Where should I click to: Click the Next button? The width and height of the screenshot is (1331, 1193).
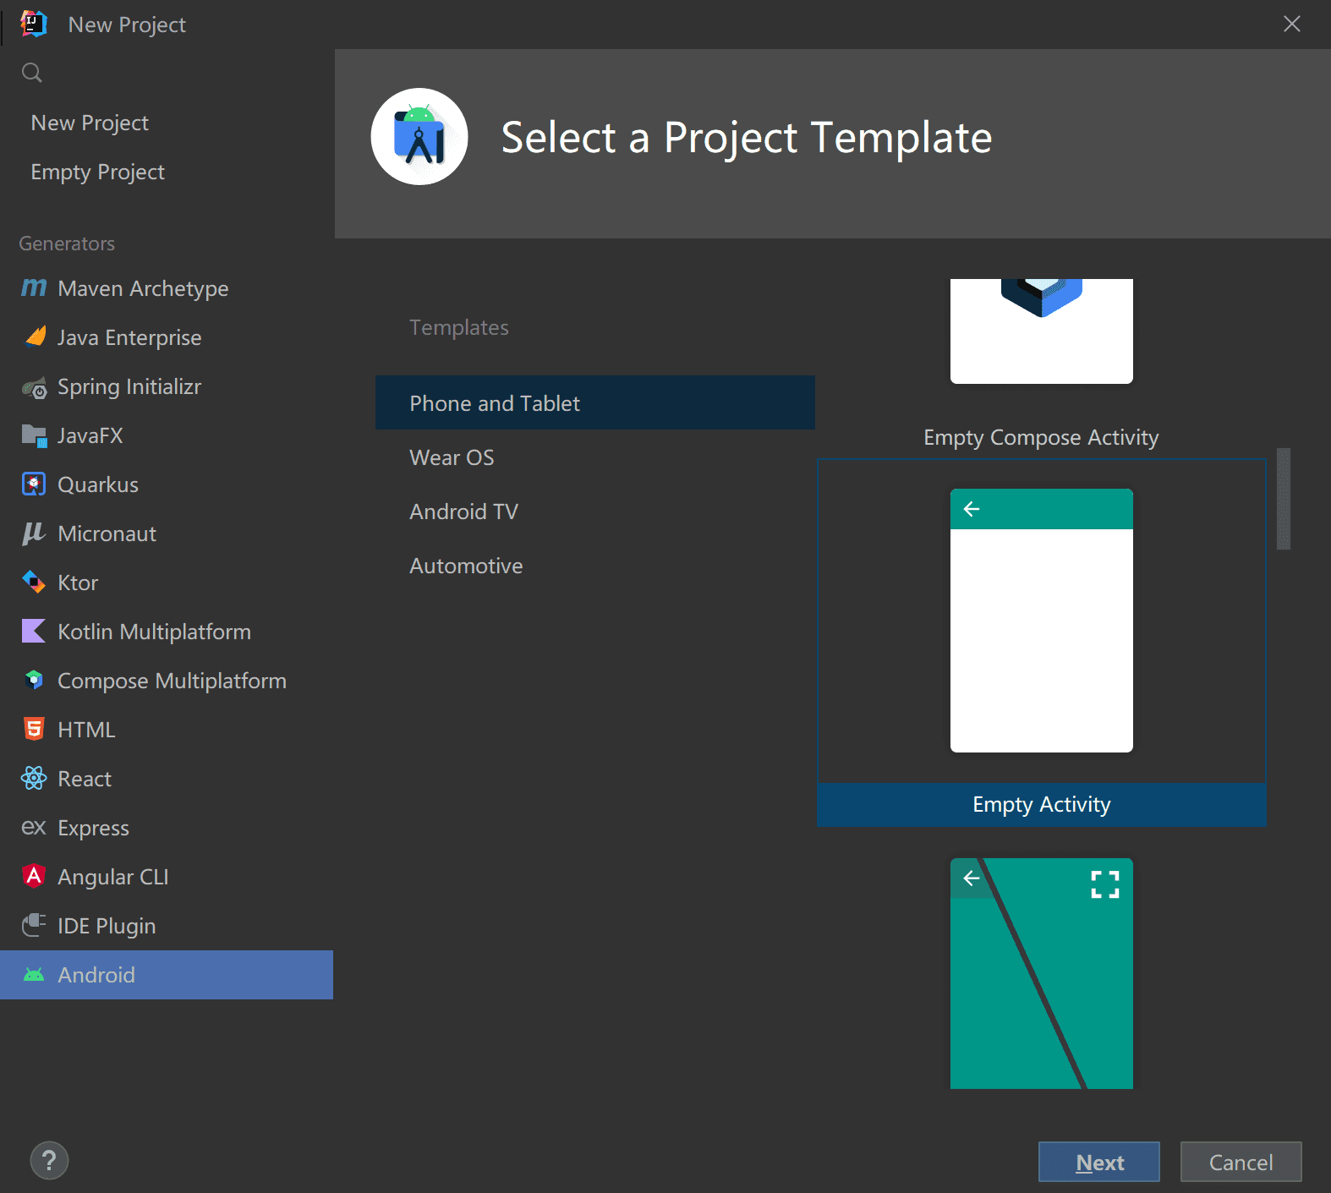pos(1099,1162)
